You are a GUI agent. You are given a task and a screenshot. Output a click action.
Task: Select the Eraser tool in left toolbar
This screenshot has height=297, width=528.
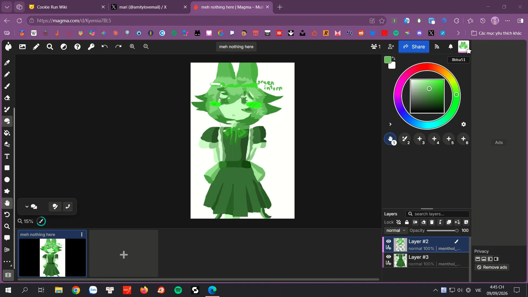click(7, 98)
